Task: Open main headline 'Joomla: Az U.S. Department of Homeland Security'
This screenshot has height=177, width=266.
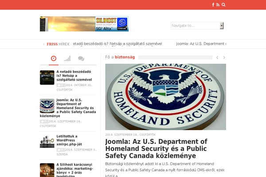Action: pyautogui.click(x=156, y=149)
